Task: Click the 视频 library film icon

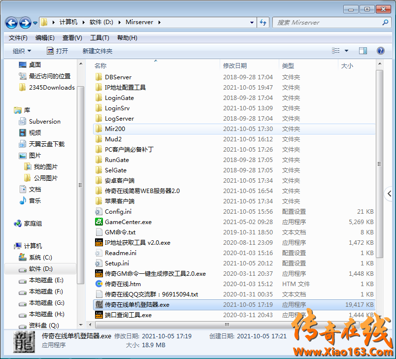Action: tap(23, 132)
